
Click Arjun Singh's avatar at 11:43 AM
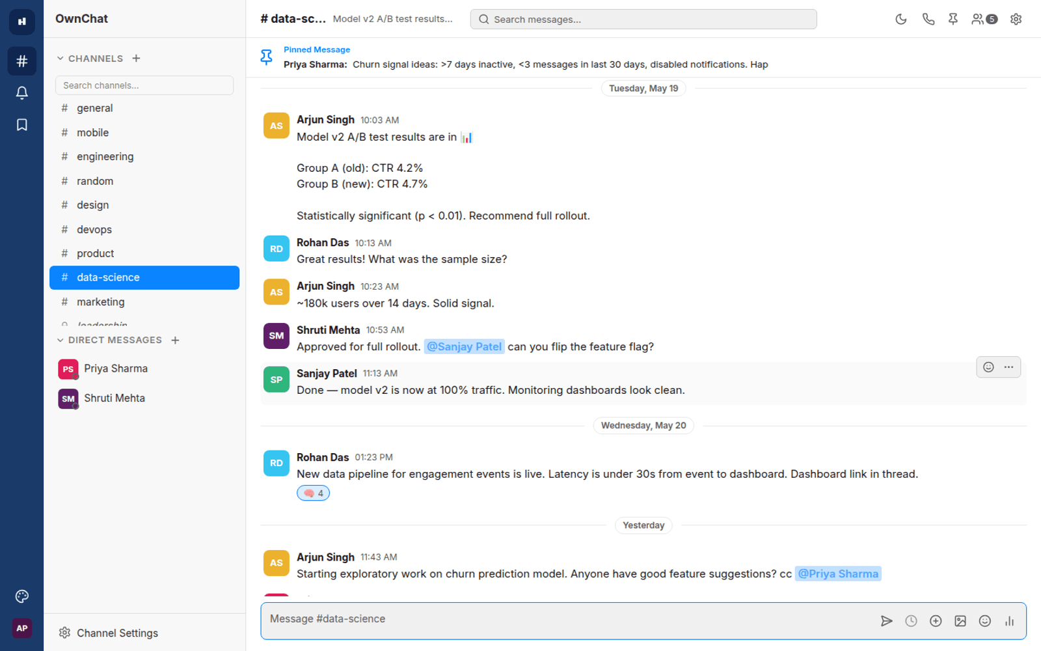click(x=277, y=563)
